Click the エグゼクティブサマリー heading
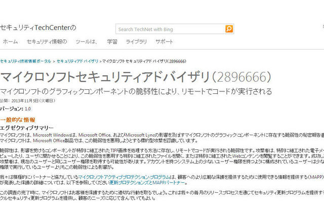Viewport: 324px width, 215px height. pos(27,128)
